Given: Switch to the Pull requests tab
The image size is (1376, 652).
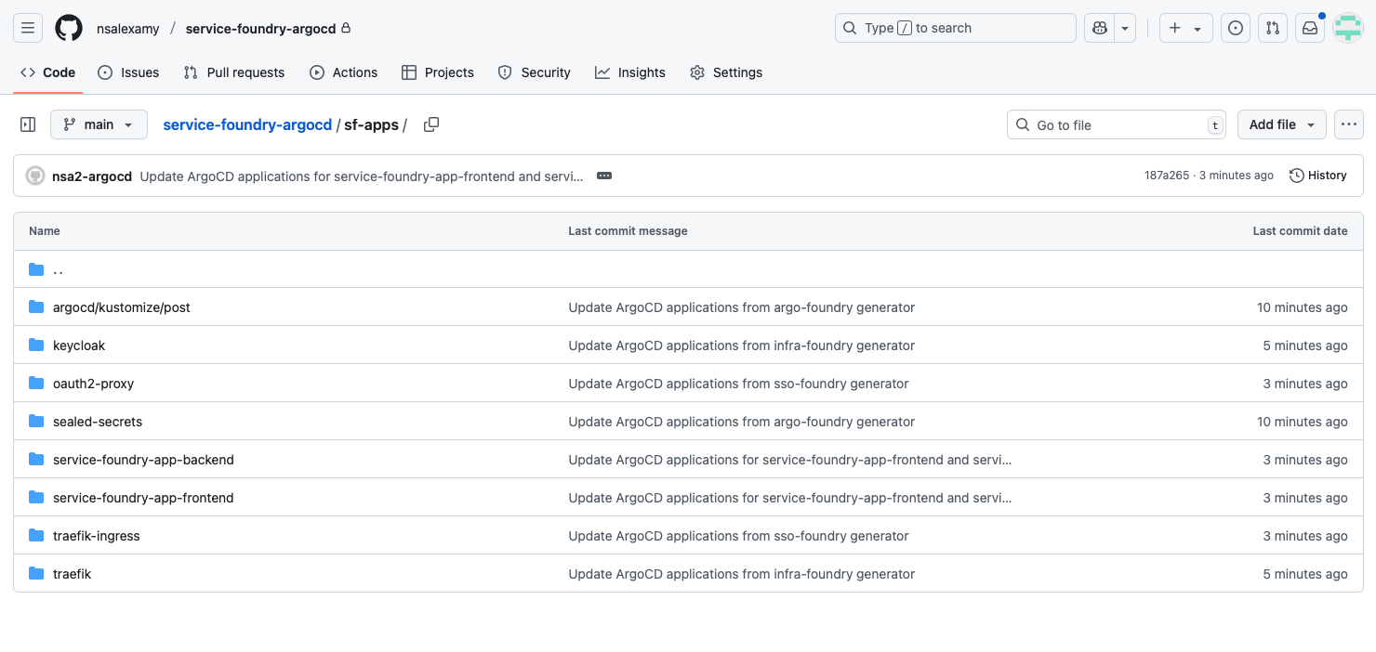Looking at the screenshot, I should click(234, 72).
